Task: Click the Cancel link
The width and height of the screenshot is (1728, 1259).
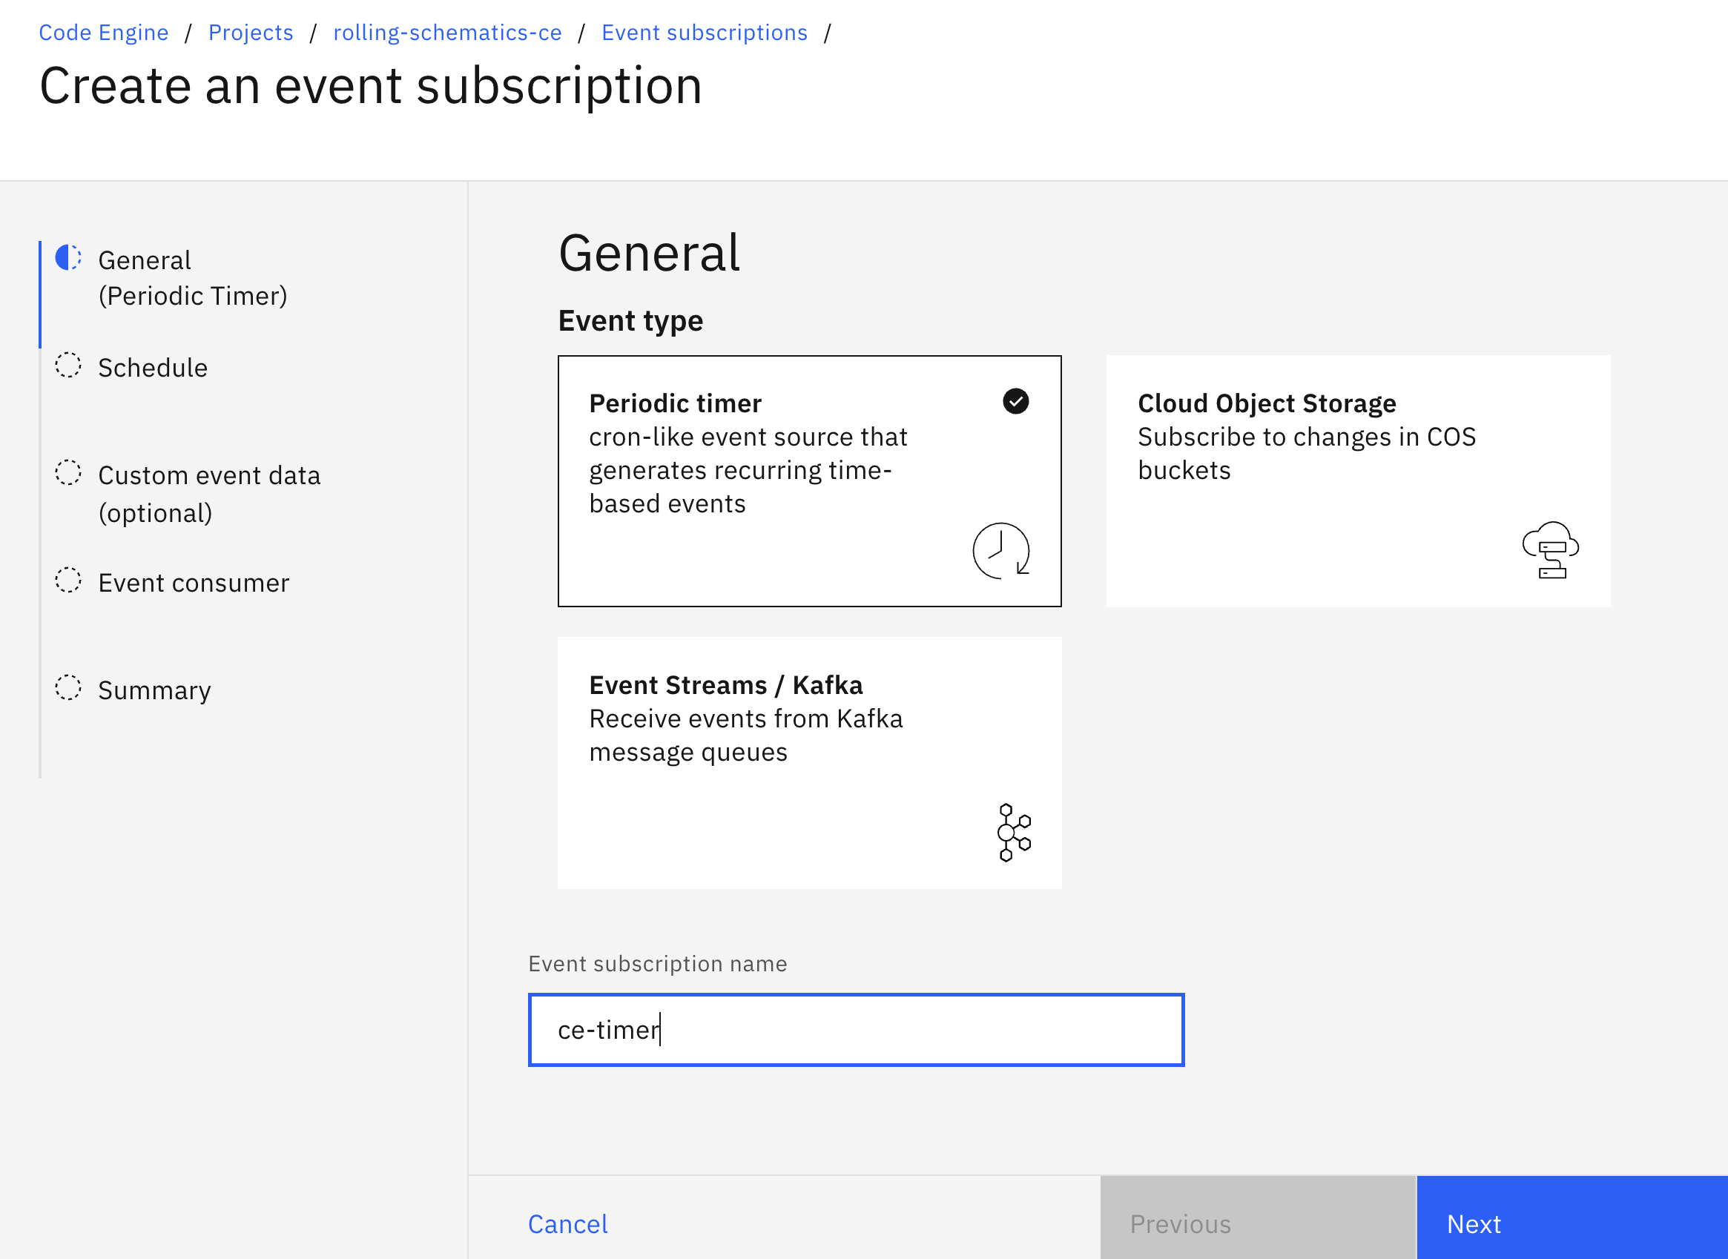Action: 568,1223
